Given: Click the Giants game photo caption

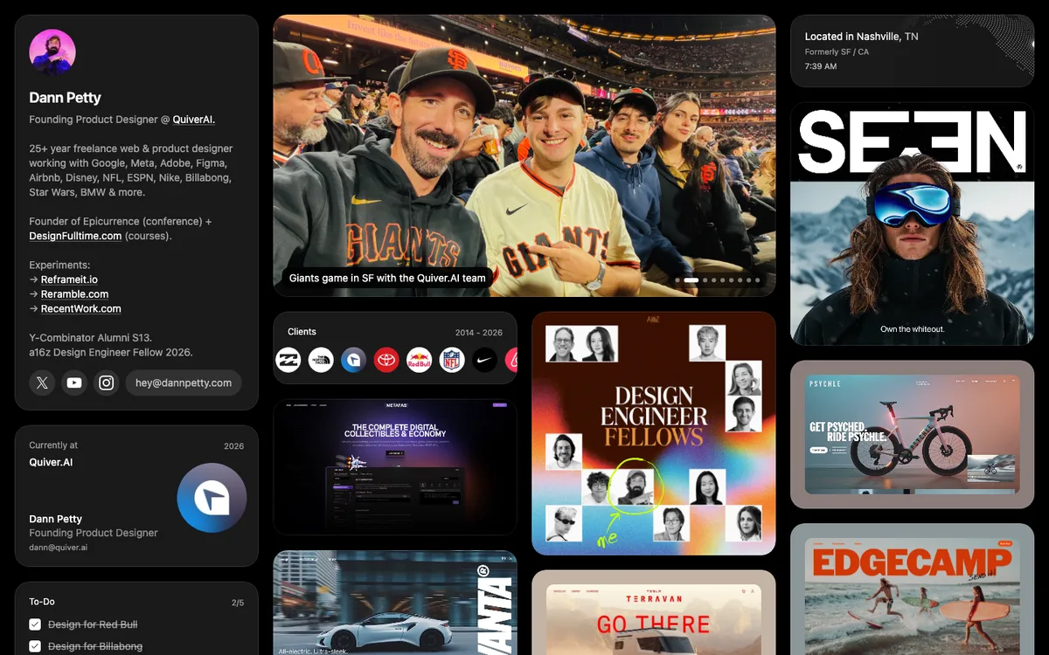Looking at the screenshot, I should [387, 279].
